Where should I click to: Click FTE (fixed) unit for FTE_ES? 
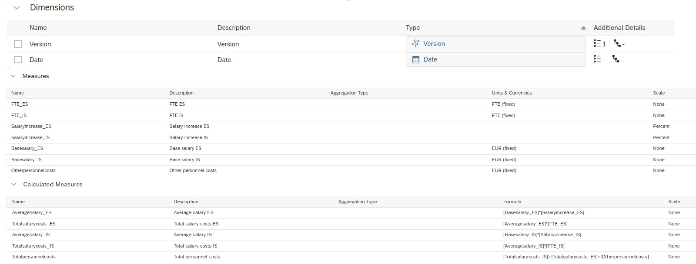point(503,104)
